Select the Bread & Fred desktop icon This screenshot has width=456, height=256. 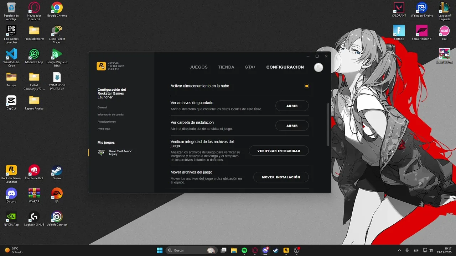[x=445, y=56]
